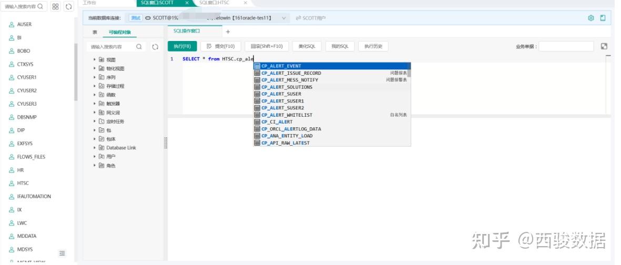This screenshot has height=265, width=621.
Task: Click the search icon in top-left search box
Action: tap(40, 6)
